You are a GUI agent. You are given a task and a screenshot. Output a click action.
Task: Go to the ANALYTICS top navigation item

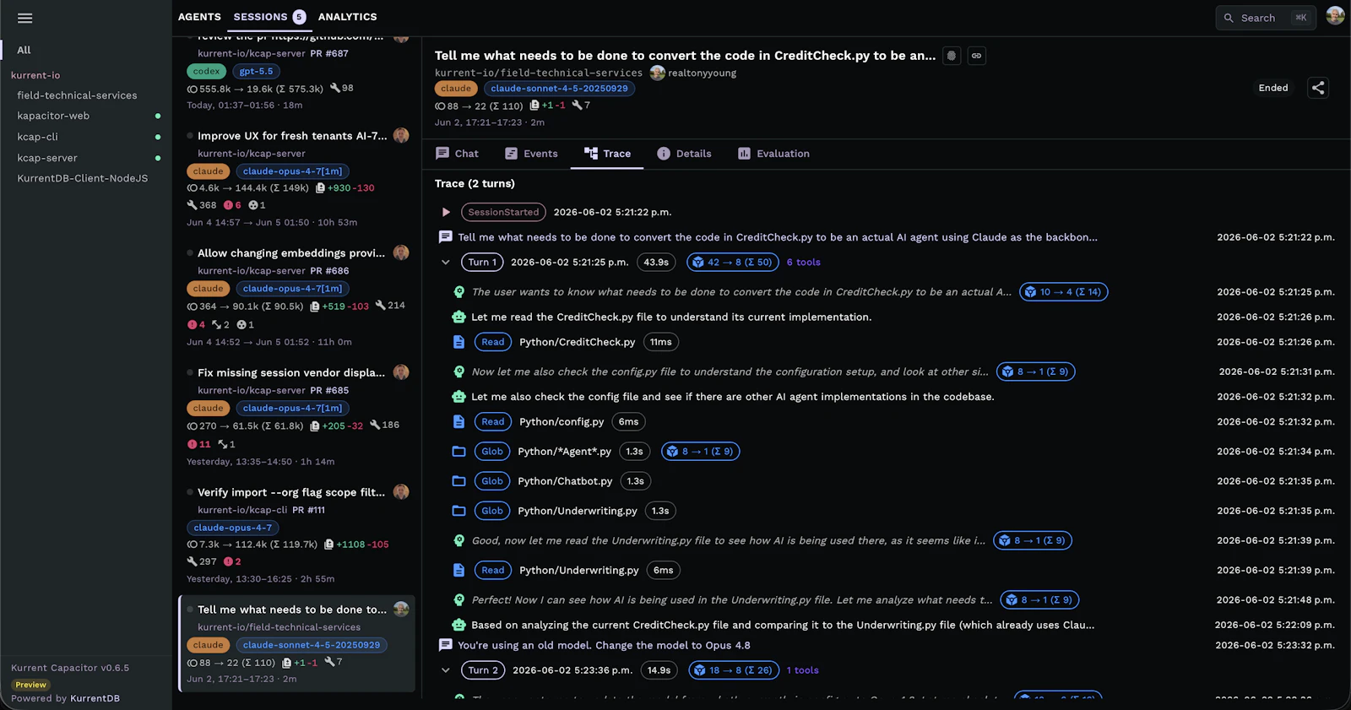coord(348,17)
